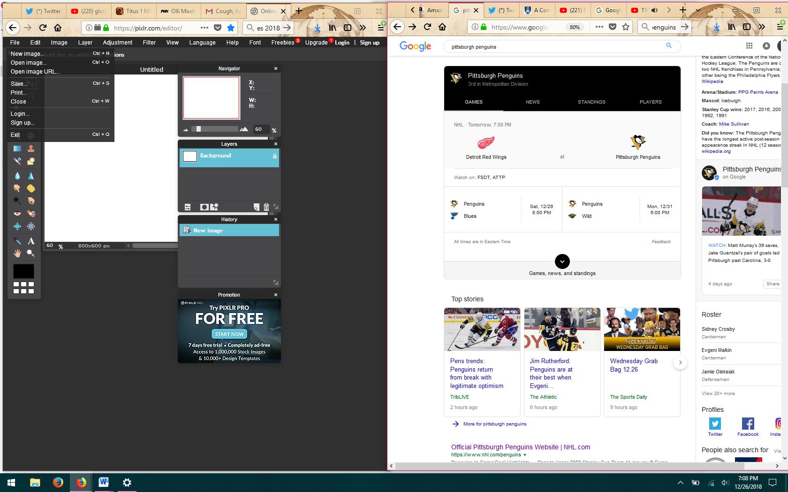788x492 pixels.
Task: Click START NOW in Pixlr Pro promotion
Action: coord(229,334)
